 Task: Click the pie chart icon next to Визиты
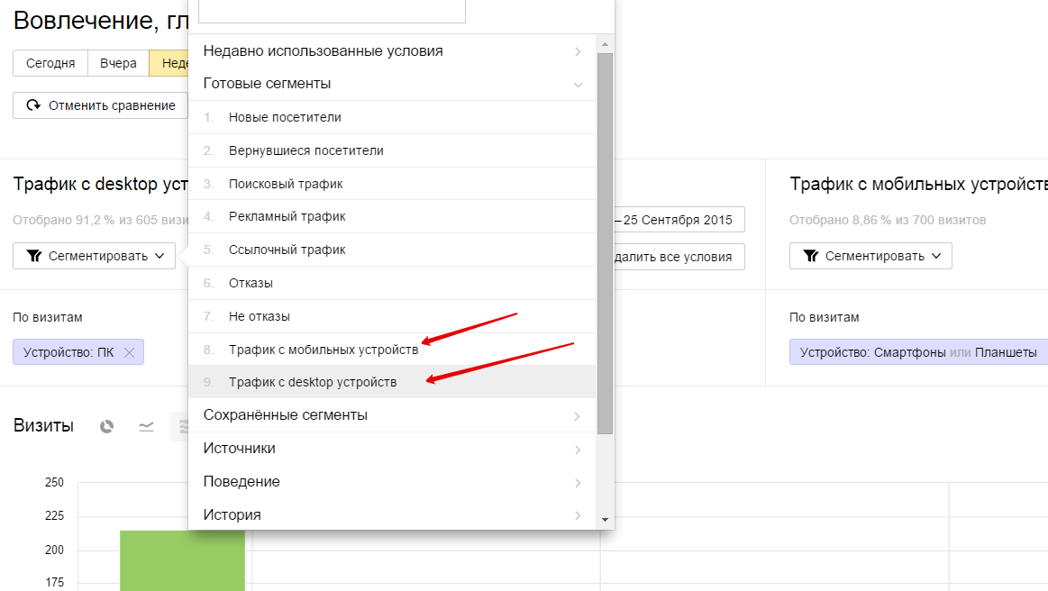[x=106, y=426]
